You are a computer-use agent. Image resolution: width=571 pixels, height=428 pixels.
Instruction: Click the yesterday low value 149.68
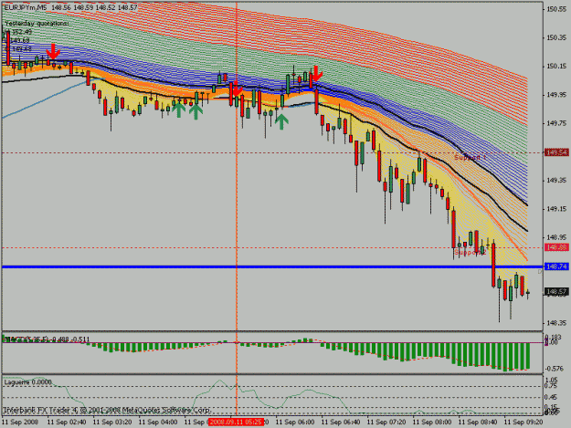click(20, 40)
